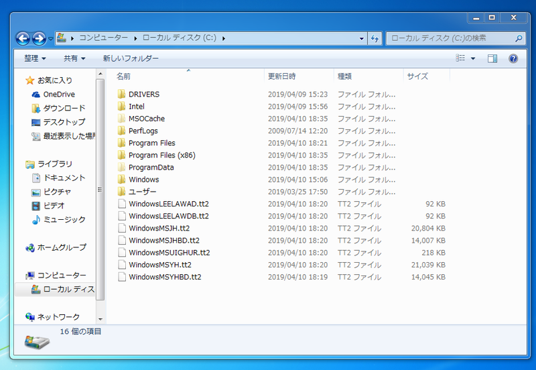Screen dimensions: 536x370
Task: Select WindowsMSJHBD.tt2 file icon
Action: click(x=122, y=241)
